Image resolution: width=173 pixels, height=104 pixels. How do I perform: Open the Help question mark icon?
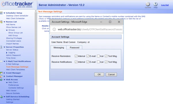point(155,4)
